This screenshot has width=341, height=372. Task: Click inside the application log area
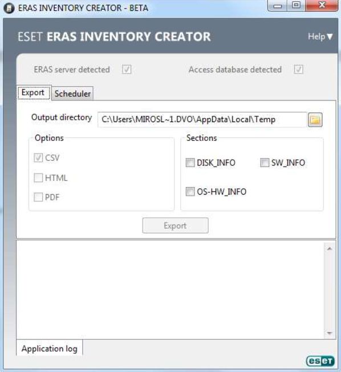coord(170,290)
